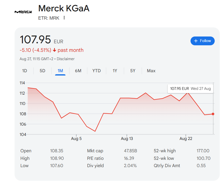Image resolution: width=223 pixels, height=185 pixels.
Task: Click the red endpoint dot on the chart
Action: (x=213, y=114)
